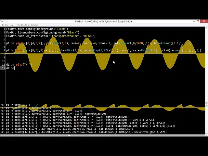Open the Tutorials menu

(x=34, y=25)
